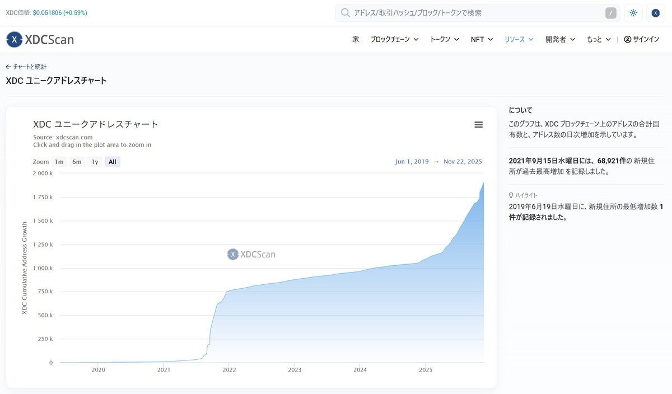Click the 2025 x-axis label

pos(426,370)
